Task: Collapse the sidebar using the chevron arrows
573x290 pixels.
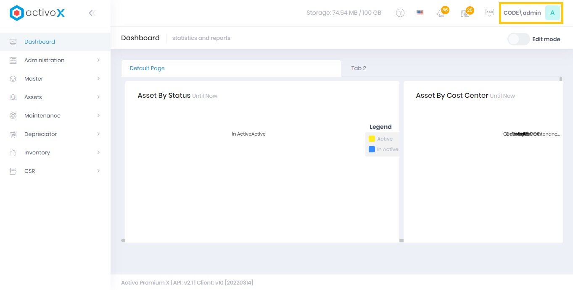Action: [x=92, y=13]
